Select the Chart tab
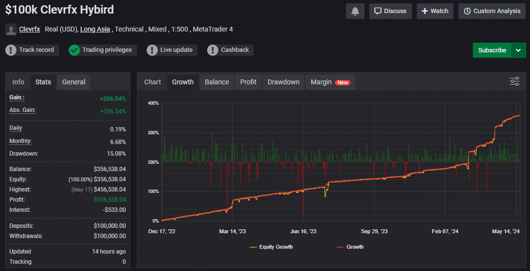Screen dimensions: 530x271 [152, 82]
